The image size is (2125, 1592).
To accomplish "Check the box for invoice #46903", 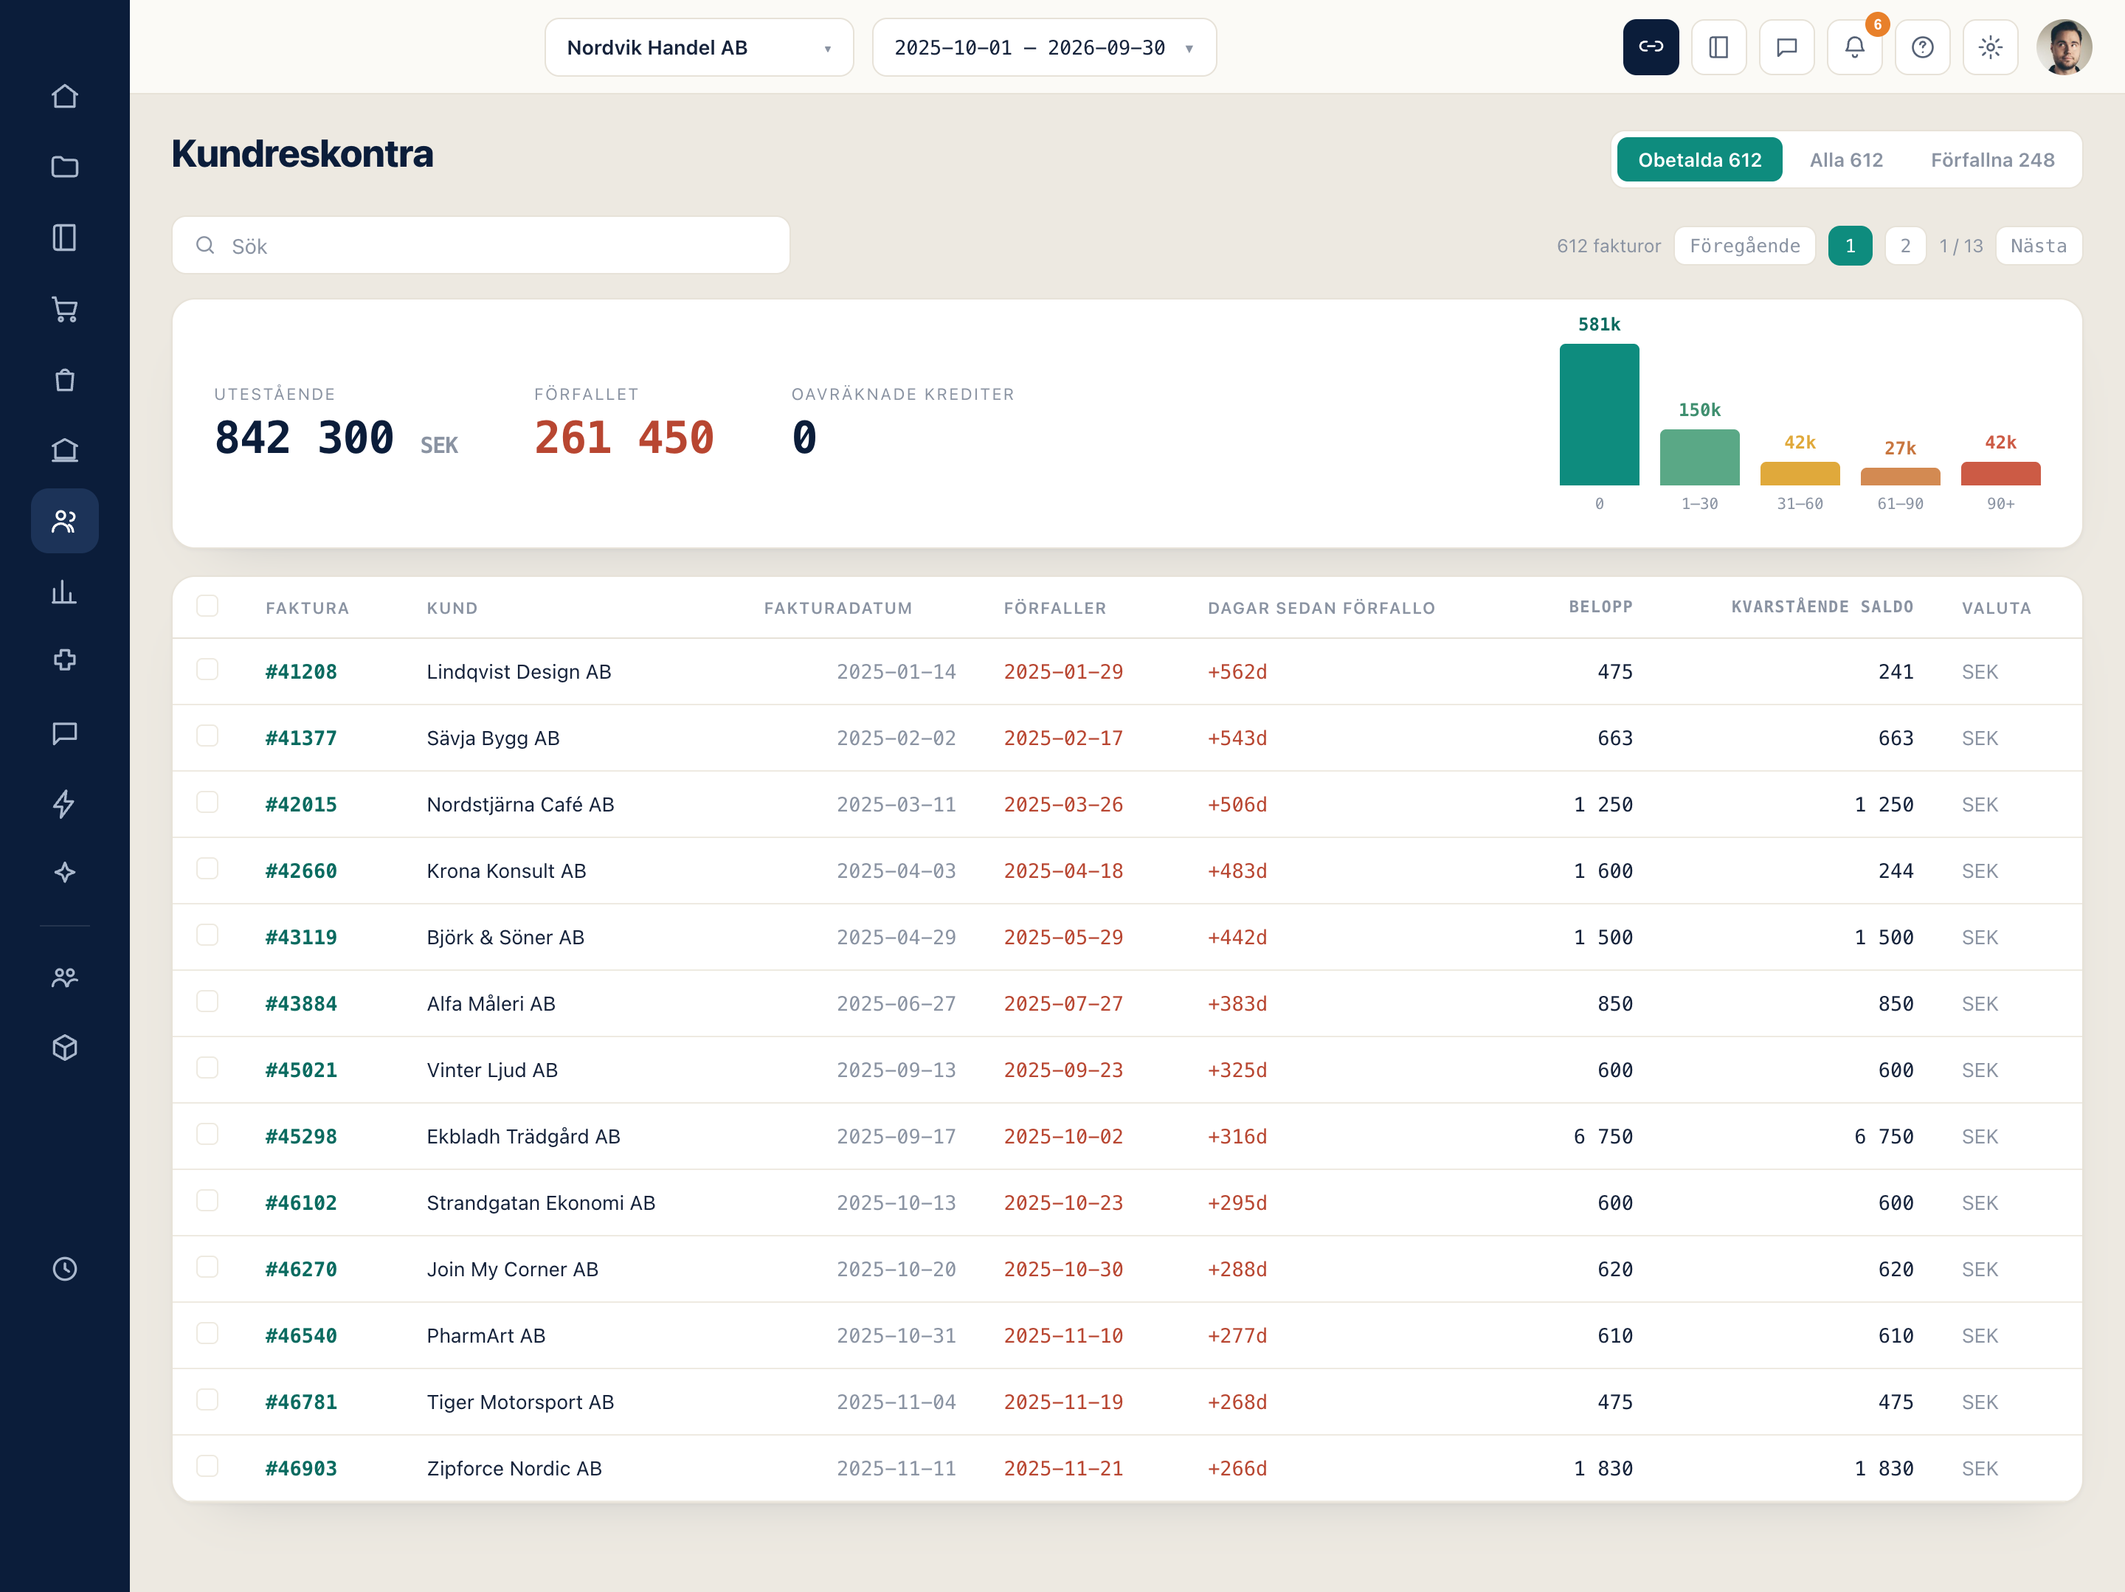I will [x=207, y=1465].
